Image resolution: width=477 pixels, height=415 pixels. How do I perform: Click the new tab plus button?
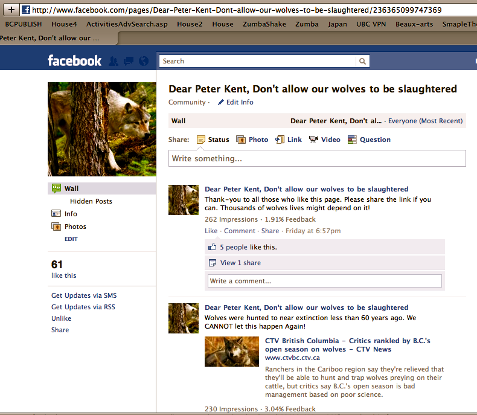point(11,10)
